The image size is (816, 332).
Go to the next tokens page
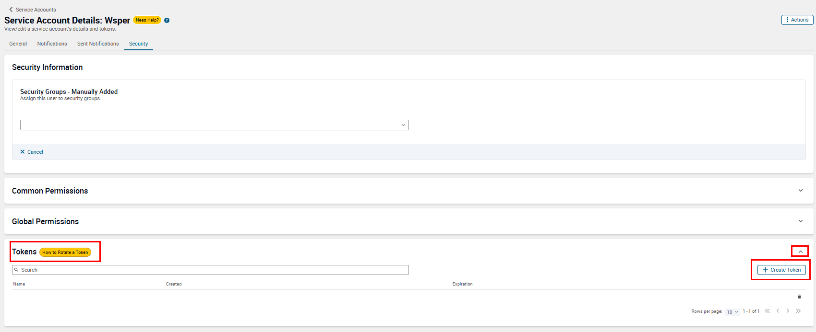tap(788, 311)
